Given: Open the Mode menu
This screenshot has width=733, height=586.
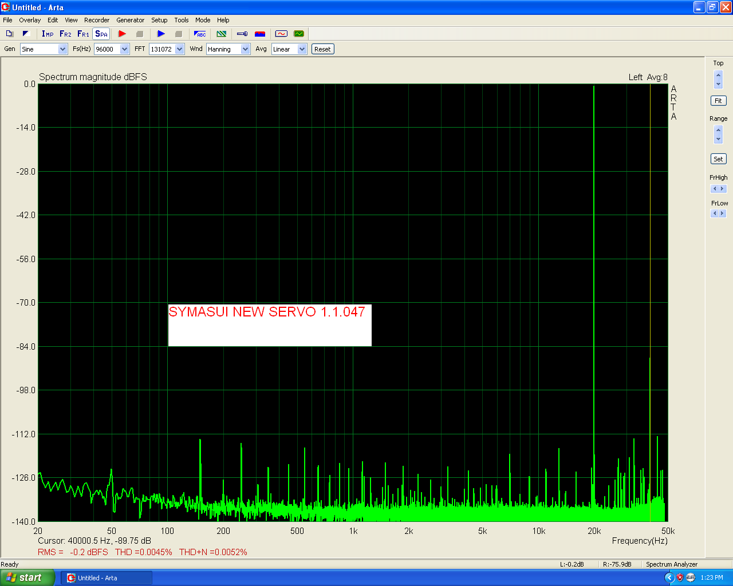Looking at the screenshot, I should click(x=203, y=20).
